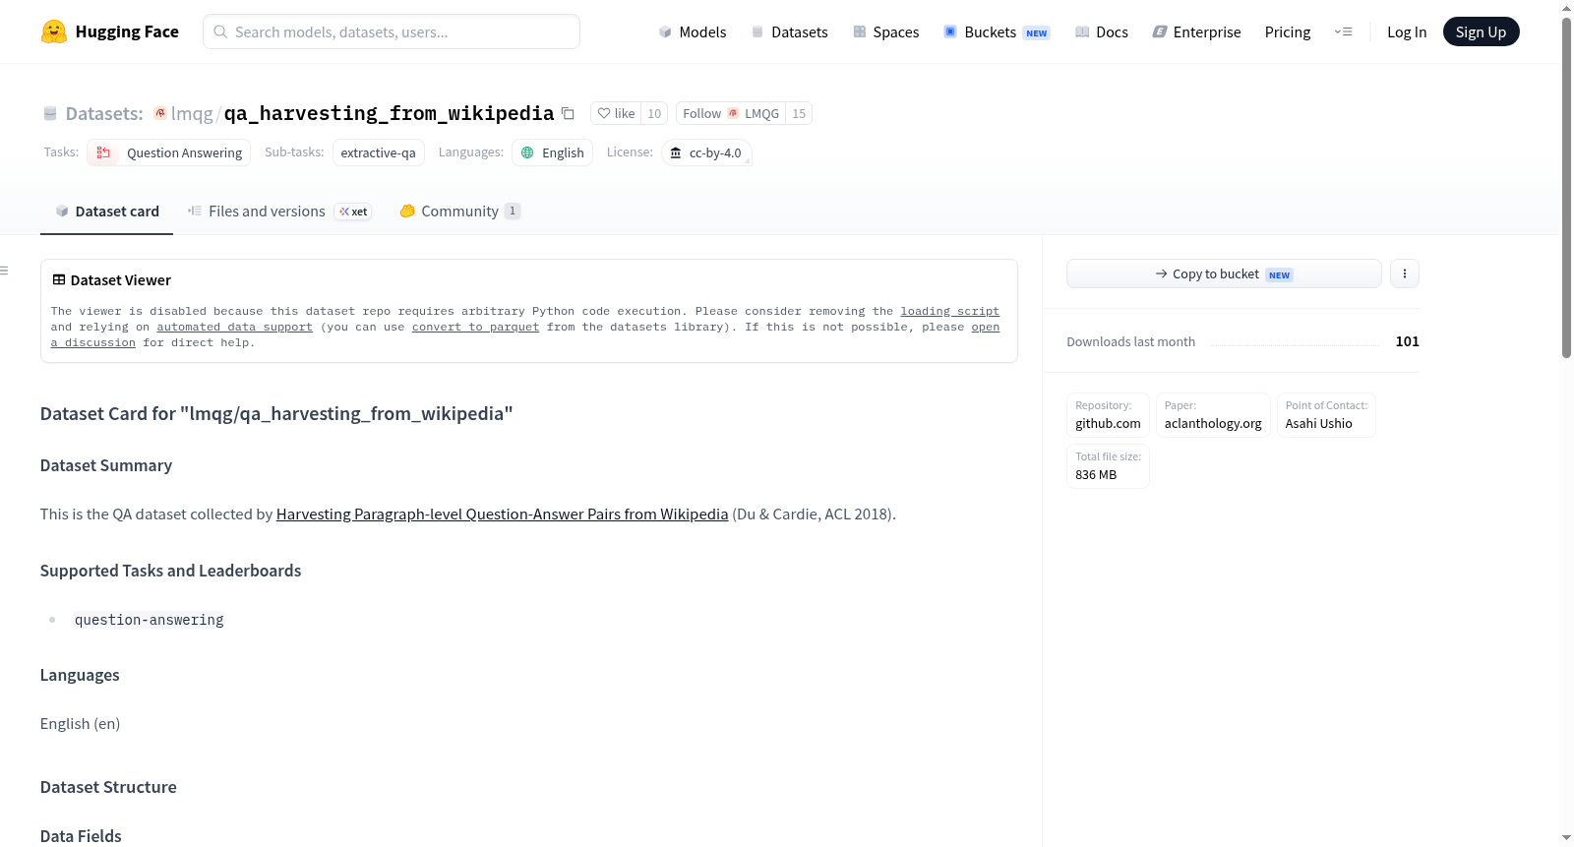Open the likes count 10

click(654, 113)
